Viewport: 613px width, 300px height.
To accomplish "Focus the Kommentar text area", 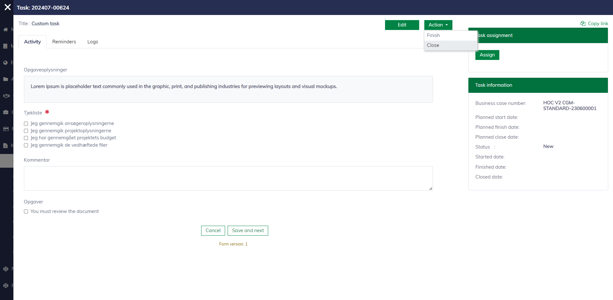I will pos(228,178).
